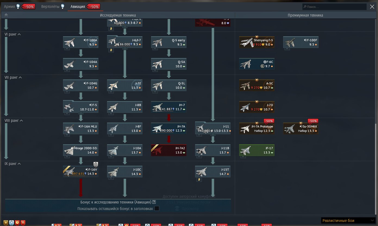Image resolution: width=378 pixels, height=226 pixels.
Task: Click the gold premium marker above JH-7A Prototype
Action: click(257, 123)
